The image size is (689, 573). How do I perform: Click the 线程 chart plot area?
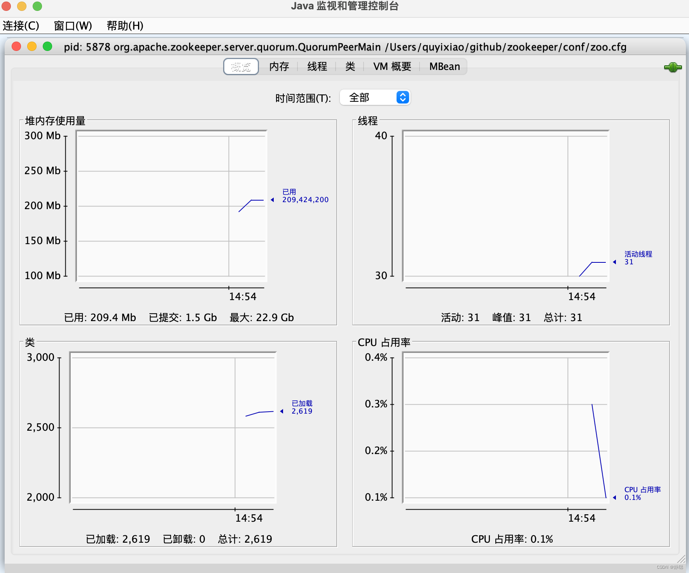506,206
